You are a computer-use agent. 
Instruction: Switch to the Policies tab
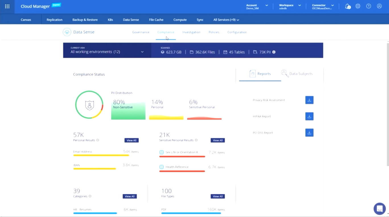[x=214, y=32]
